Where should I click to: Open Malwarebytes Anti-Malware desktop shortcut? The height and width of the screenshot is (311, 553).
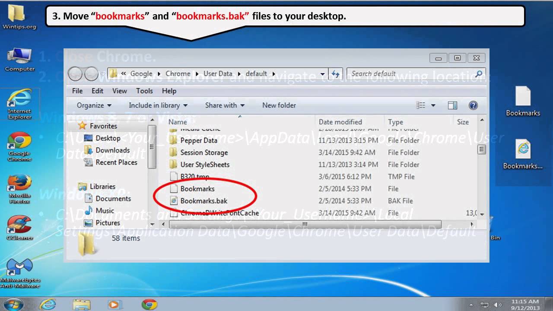pyautogui.click(x=19, y=273)
